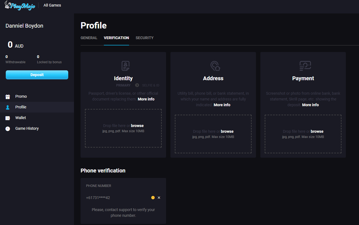This screenshot has width=359, height=225.
Task: Open All Games from the top bar
Action: [52, 5]
